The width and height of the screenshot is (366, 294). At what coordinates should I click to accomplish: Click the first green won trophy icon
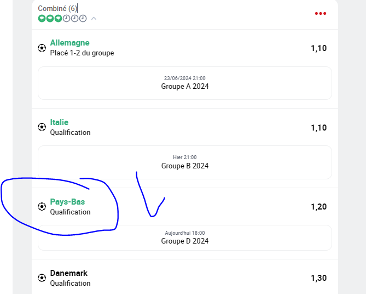pos(42,18)
